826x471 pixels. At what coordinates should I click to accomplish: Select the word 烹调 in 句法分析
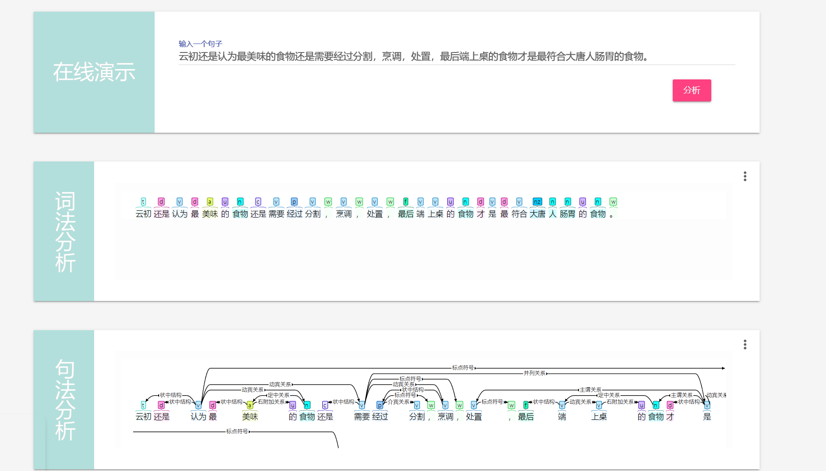445,417
